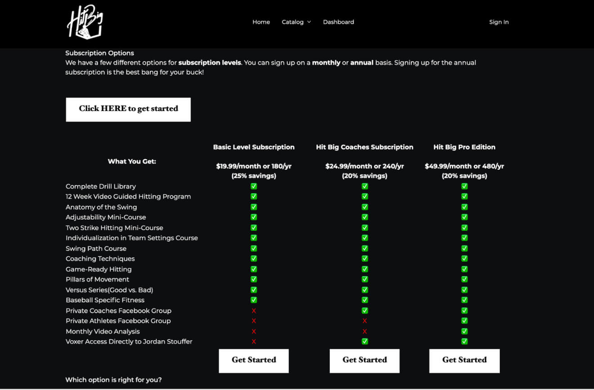
Task: Click the Private Athletes Facebook Group label
Action: coord(118,321)
